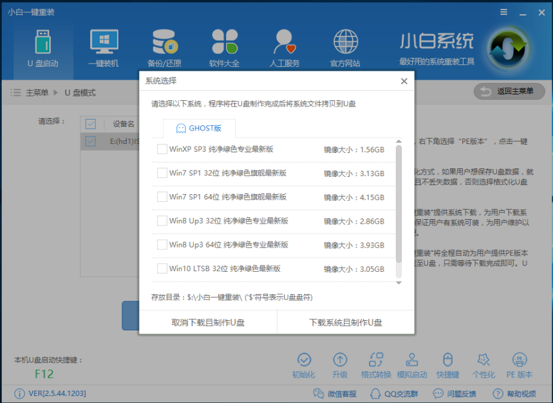Check the WinXP SP3 system option

point(162,148)
